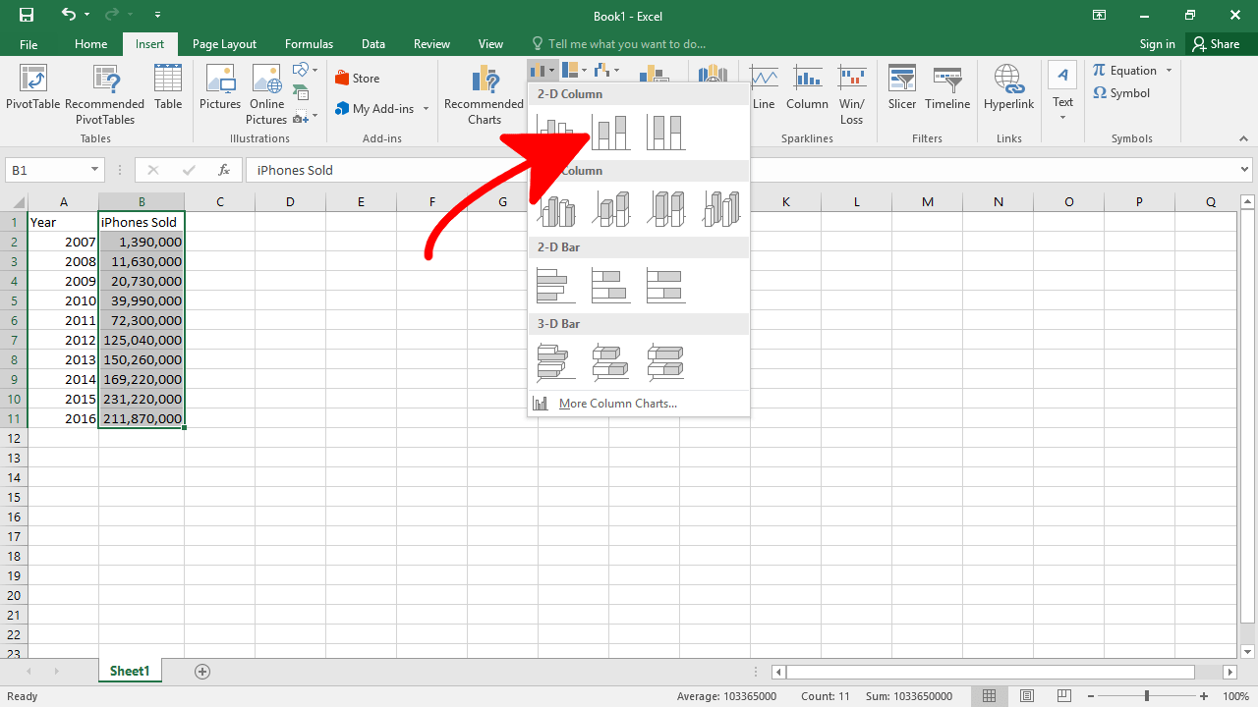Open the Insert Function dialog
This screenshot has height=707, width=1258.
click(224, 170)
